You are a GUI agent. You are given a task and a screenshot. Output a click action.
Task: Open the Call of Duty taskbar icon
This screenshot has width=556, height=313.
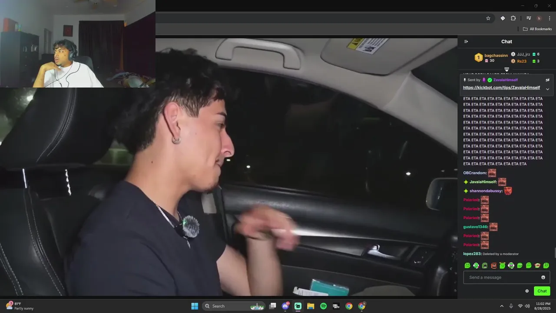[336, 306]
